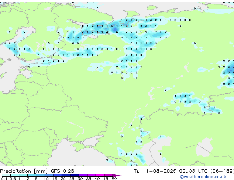Click the '0.5' legend scale label

(x=13, y=179)
